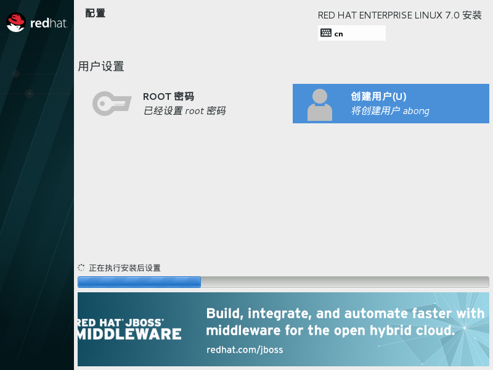This screenshot has width=493, height=370.
Task: Click the redhat.com/jboss link
Action: [244, 350]
